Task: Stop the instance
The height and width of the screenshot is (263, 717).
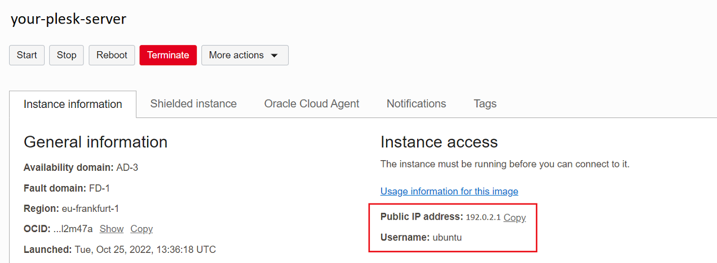Action: [x=67, y=55]
